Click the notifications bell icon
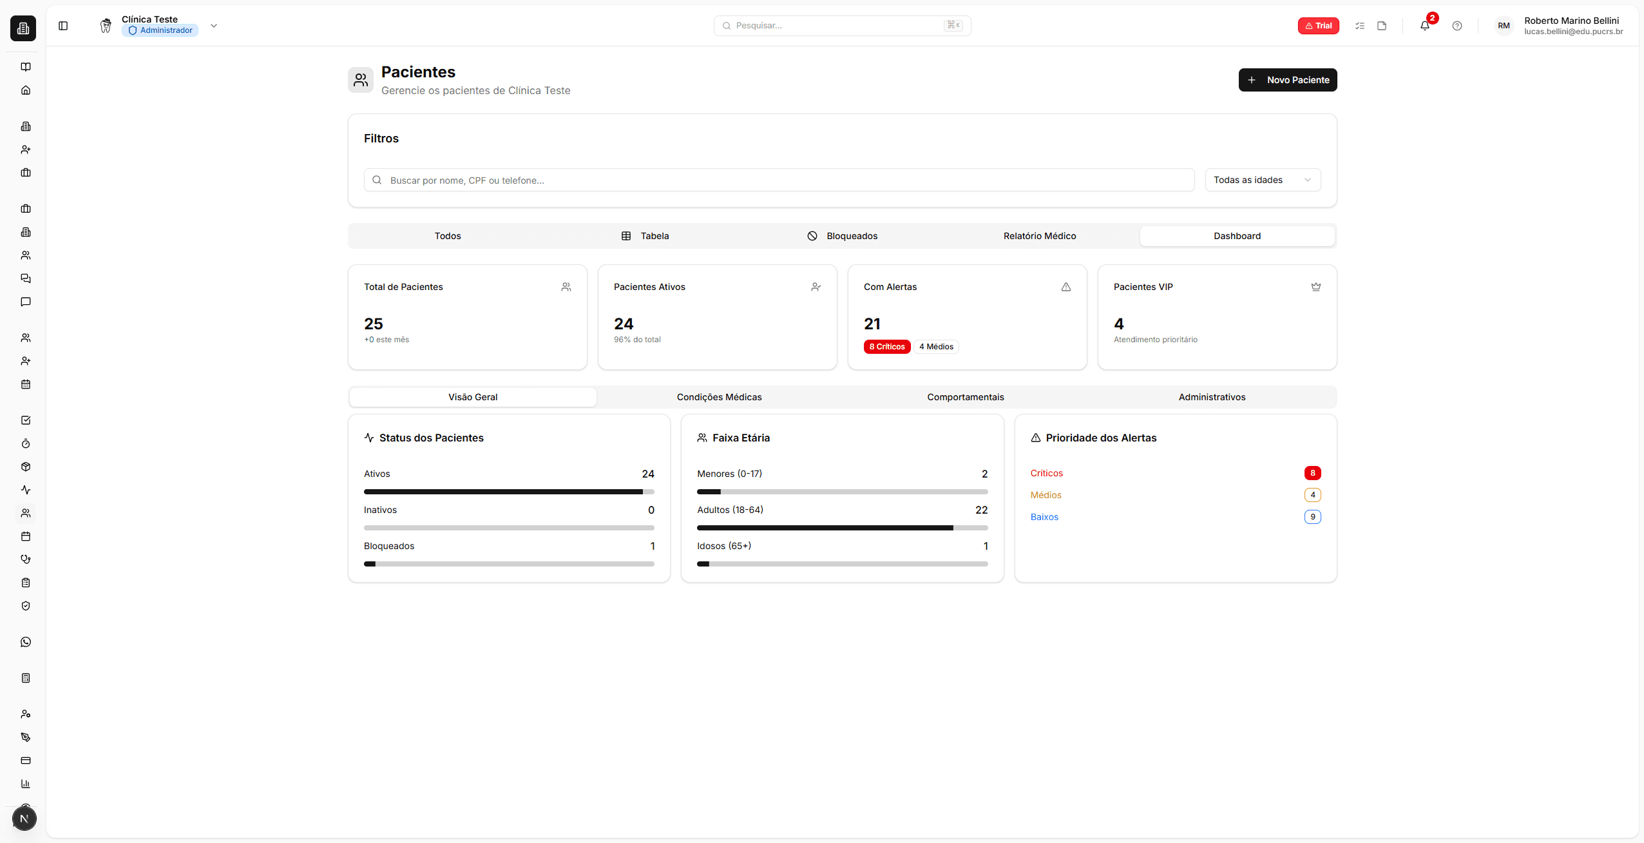1644x843 pixels. tap(1425, 26)
